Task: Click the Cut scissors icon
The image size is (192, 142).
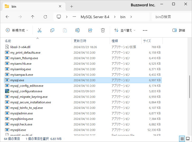Action: [x=40, y=30]
